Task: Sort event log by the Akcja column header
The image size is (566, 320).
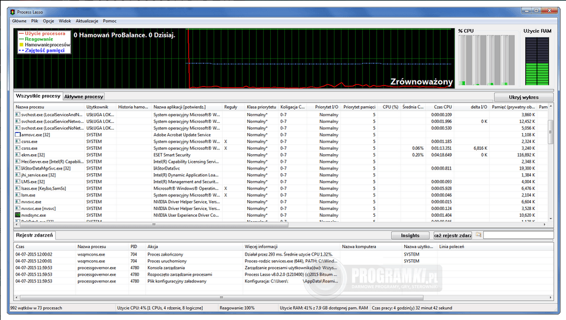Action: coord(194,246)
